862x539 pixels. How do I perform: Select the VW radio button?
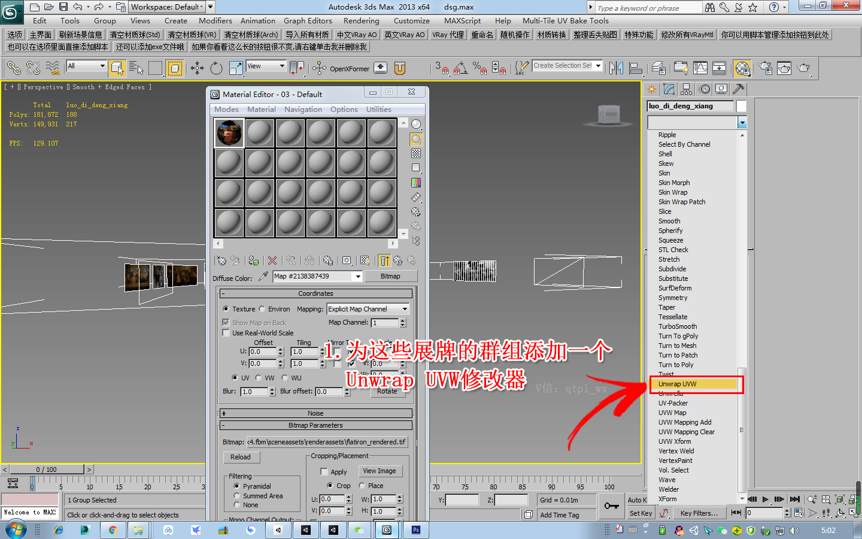click(258, 378)
